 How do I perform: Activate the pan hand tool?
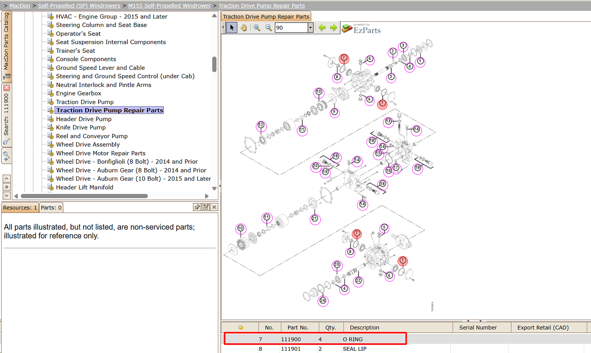[x=244, y=28]
